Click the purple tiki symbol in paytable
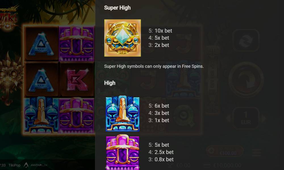The height and width of the screenshot is (170, 284). tap(123, 152)
